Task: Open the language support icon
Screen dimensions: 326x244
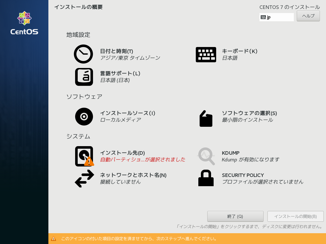Action: coord(84,77)
